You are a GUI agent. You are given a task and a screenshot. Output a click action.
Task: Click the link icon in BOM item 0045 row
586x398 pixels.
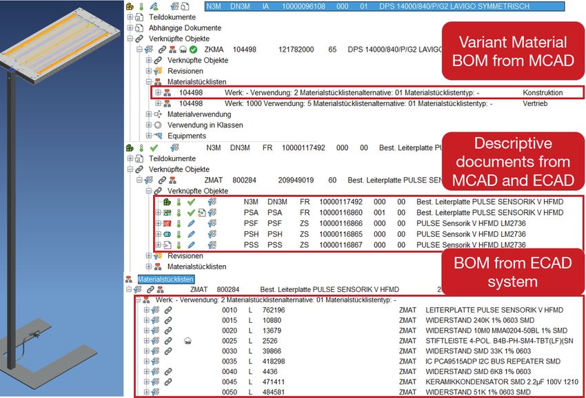pyautogui.click(x=168, y=382)
